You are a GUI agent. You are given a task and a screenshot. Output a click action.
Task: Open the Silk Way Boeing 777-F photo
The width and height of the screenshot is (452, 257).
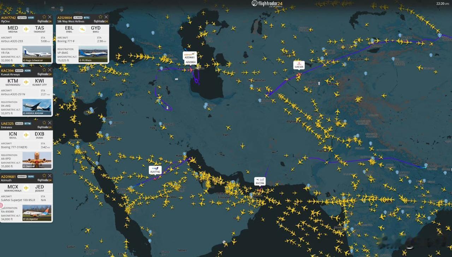[93, 54]
